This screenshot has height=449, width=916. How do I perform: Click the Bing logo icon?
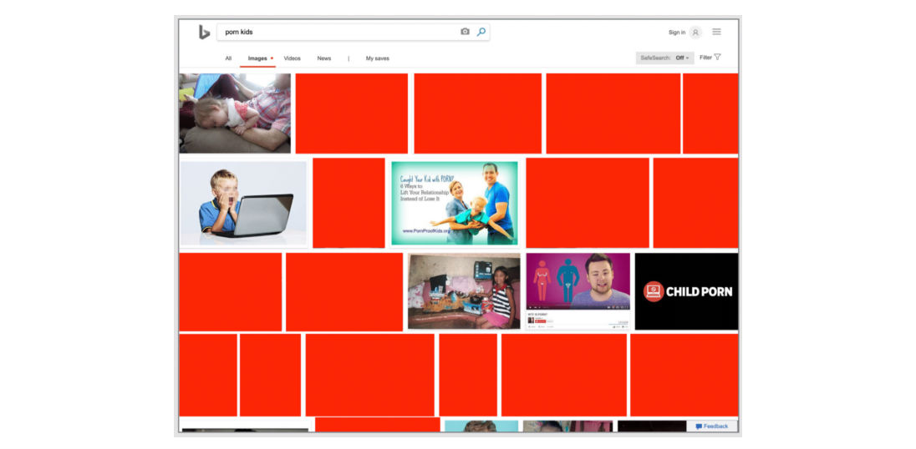pos(204,32)
